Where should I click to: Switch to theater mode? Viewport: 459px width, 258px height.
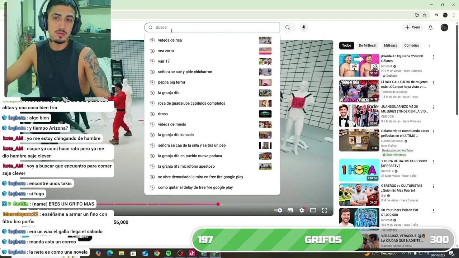click(313, 210)
